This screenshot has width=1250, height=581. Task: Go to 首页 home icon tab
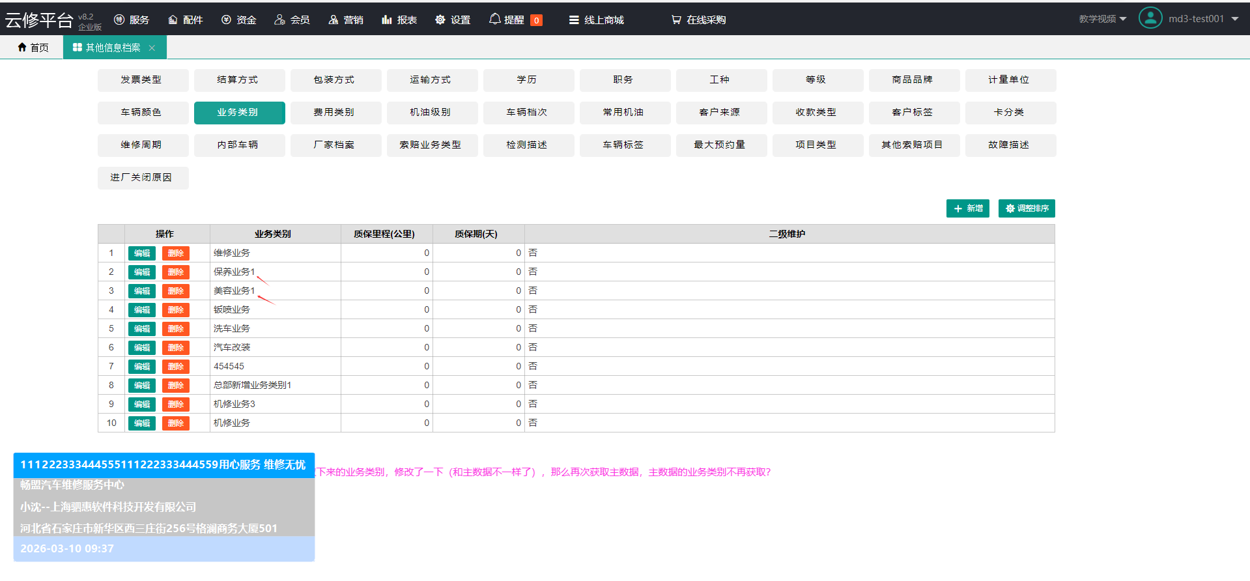pos(23,48)
